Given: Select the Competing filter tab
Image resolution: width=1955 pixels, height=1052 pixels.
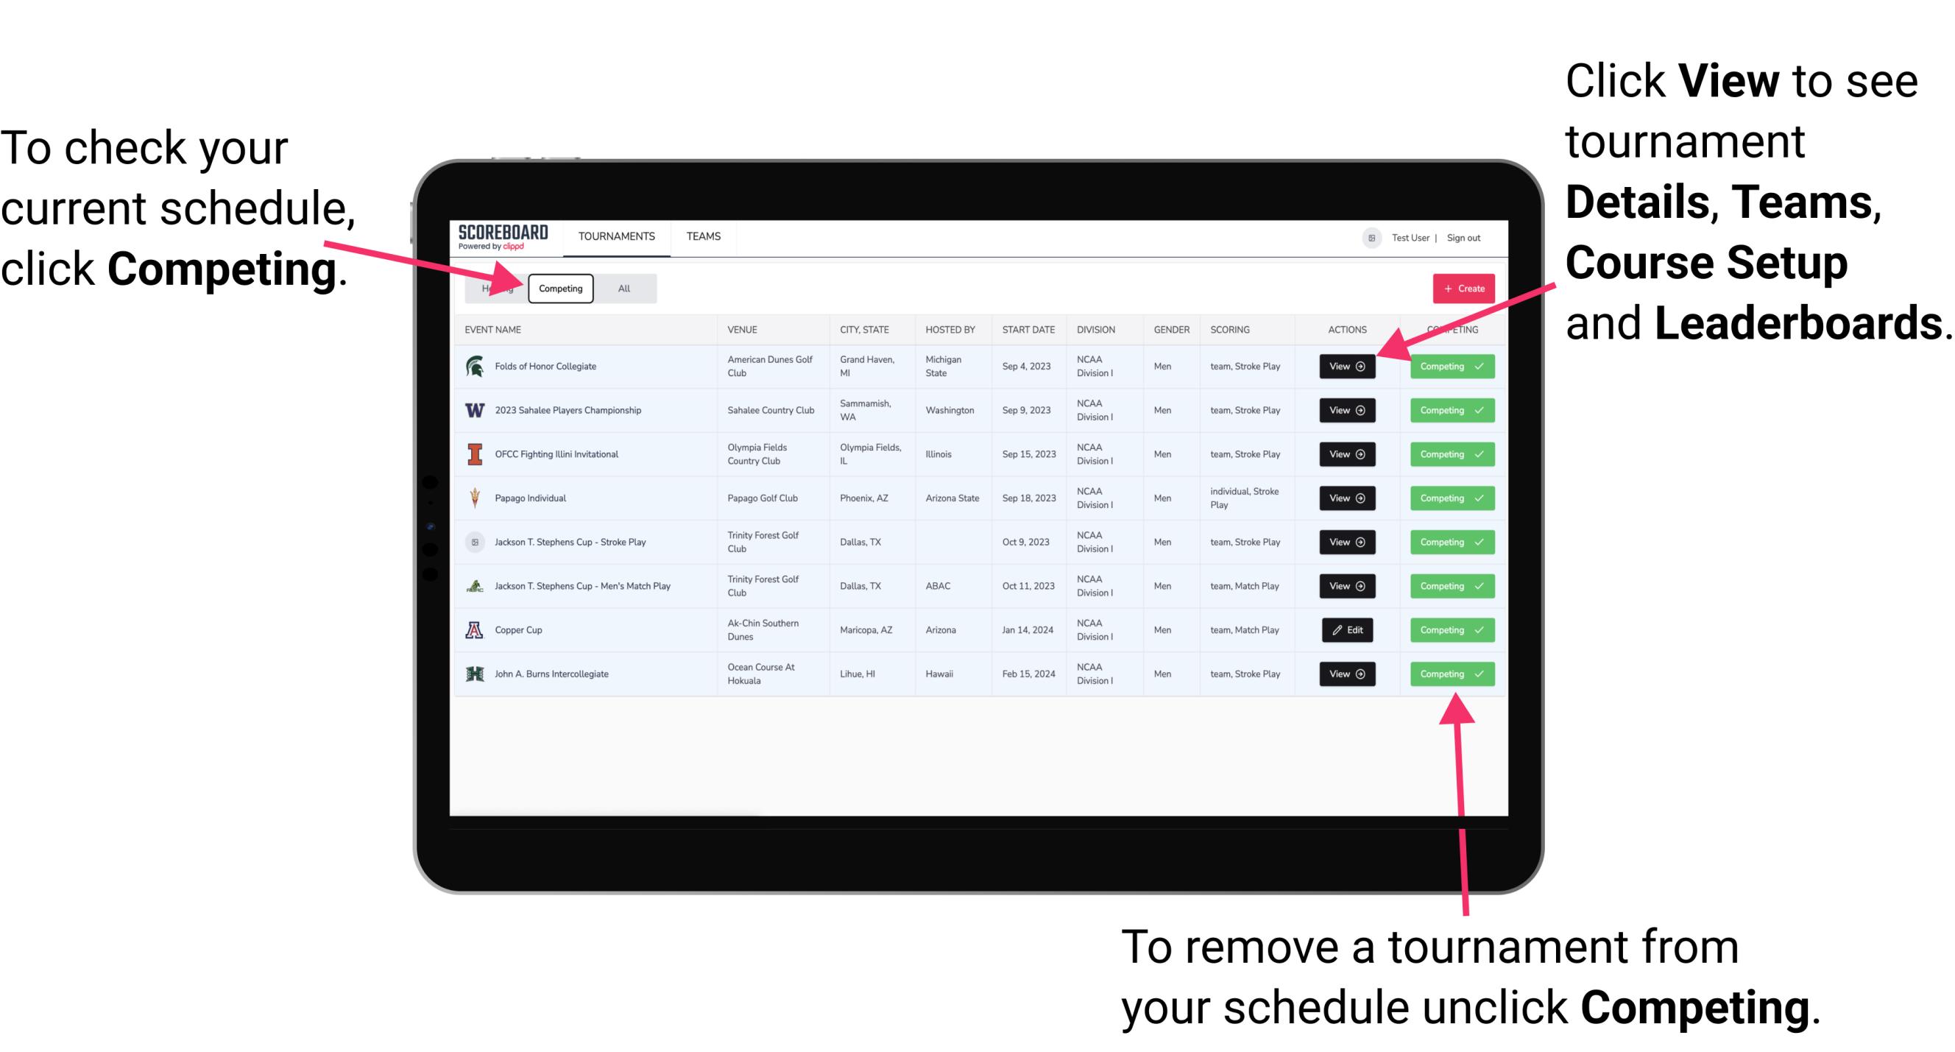Looking at the screenshot, I should [x=559, y=288].
